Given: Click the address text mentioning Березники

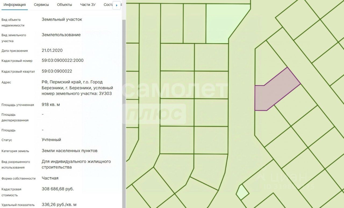Looking at the screenshot, I should click(77, 88).
